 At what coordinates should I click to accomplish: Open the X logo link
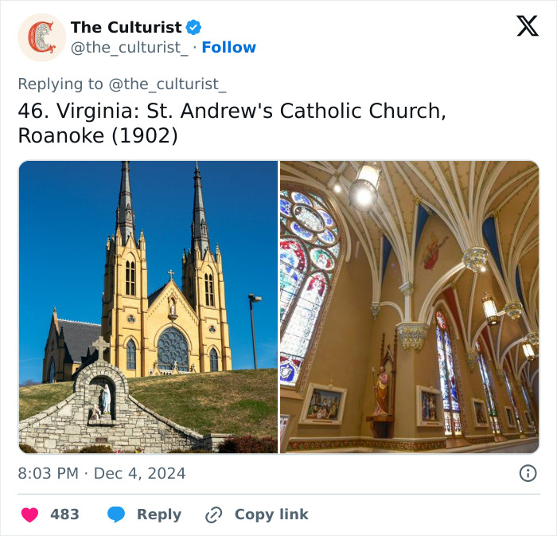[527, 26]
